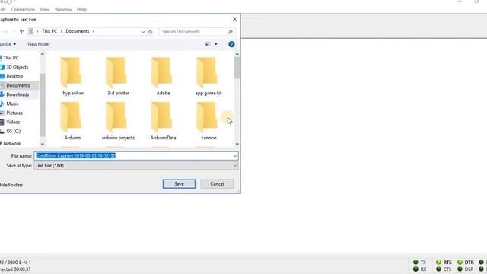Image resolution: width=487 pixels, height=274 pixels.
Task: Click the Save button
Action: click(179, 184)
